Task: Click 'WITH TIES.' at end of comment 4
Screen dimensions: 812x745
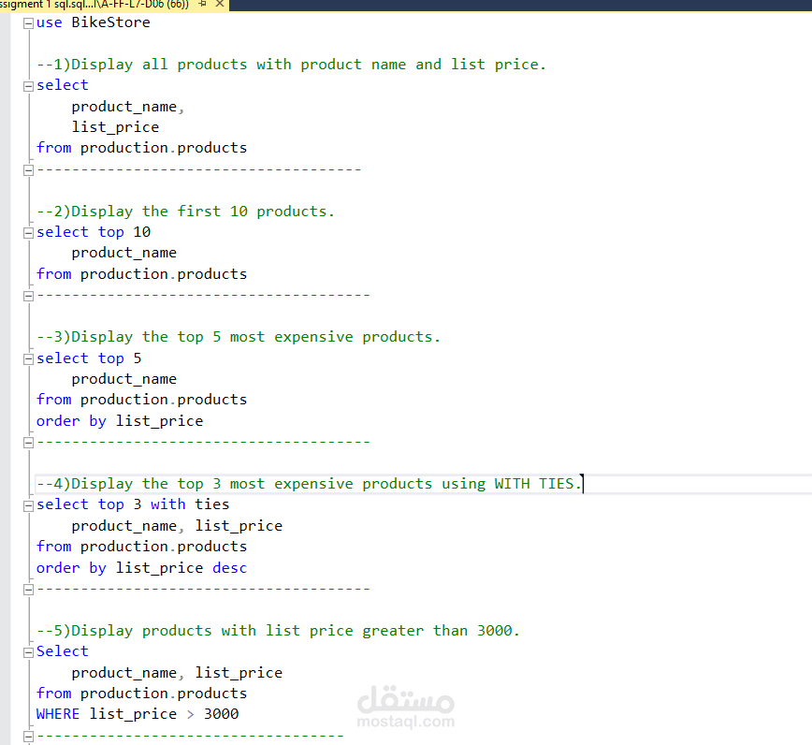Action: click(538, 484)
